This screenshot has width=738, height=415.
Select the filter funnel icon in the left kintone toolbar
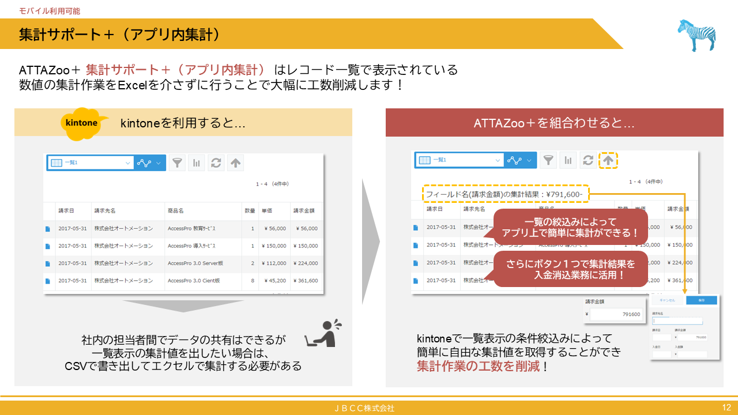coord(178,163)
